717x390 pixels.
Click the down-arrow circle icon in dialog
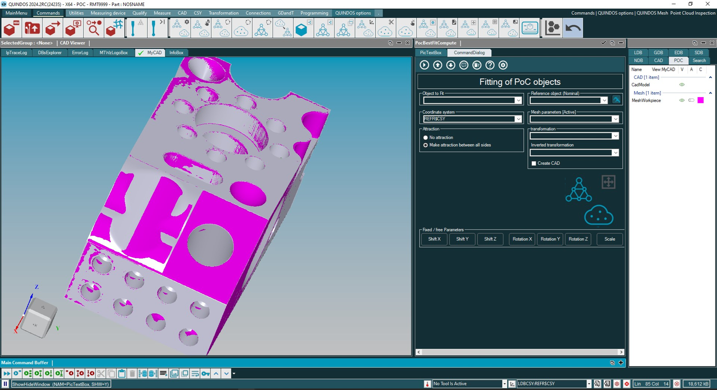coord(451,65)
